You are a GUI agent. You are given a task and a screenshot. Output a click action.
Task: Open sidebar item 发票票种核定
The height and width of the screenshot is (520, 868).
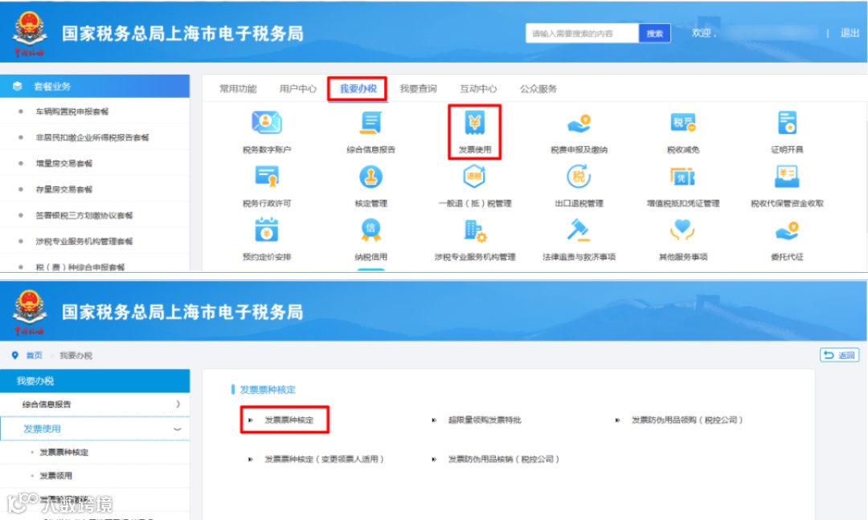pos(63,452)
